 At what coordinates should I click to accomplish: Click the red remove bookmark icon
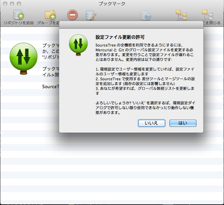(x=72, y=14)
